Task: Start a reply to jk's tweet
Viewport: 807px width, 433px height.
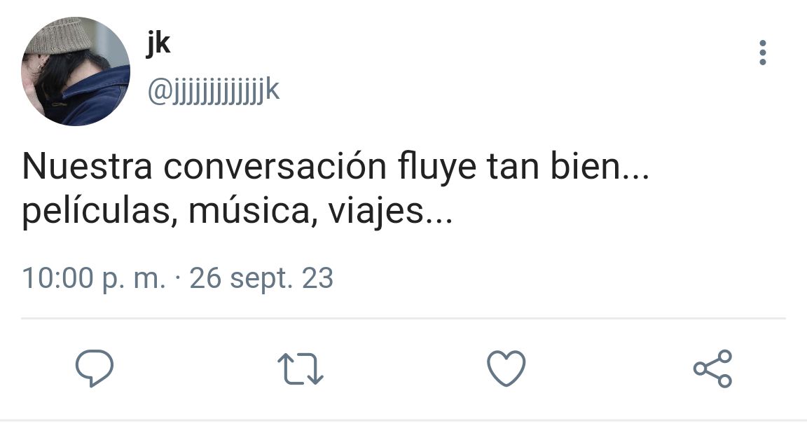Action: pyautogui.click(x=94, y=368)
